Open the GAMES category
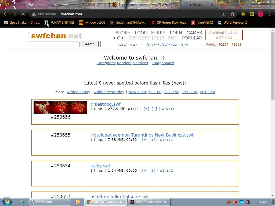This screenshot has width=275, height=206. pos(194,33)
